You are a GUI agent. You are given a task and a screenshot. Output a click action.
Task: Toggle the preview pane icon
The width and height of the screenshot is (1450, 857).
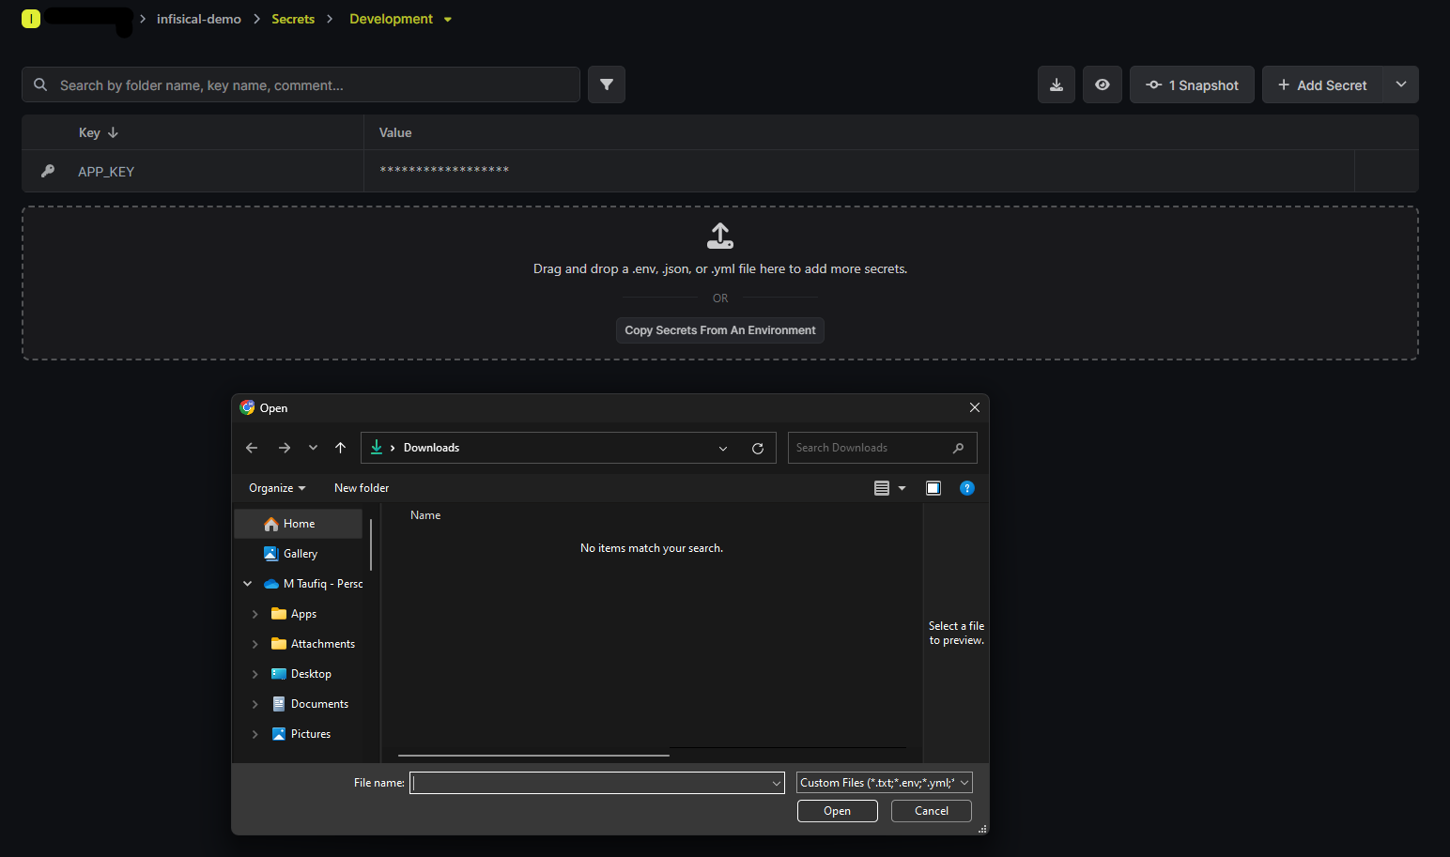click(933, 488)
